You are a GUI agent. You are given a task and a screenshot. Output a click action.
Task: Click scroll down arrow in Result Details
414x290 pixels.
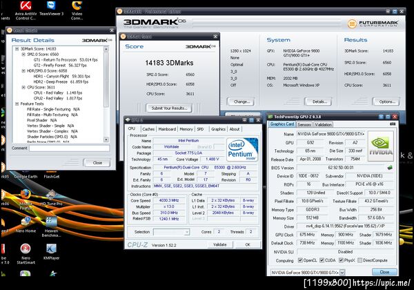click(x=106, y=139)
